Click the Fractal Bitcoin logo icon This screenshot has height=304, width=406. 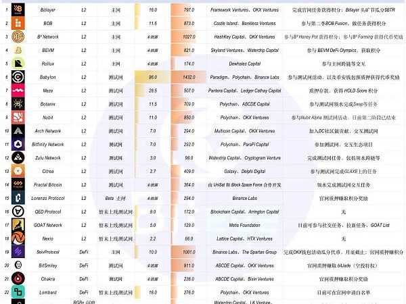tap(18, 184)
